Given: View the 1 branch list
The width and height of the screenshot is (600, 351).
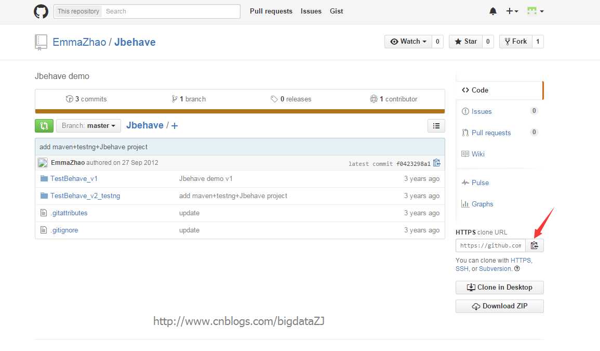Looking at the screenshot, I should pyautogui.click(x=189, y=99).
